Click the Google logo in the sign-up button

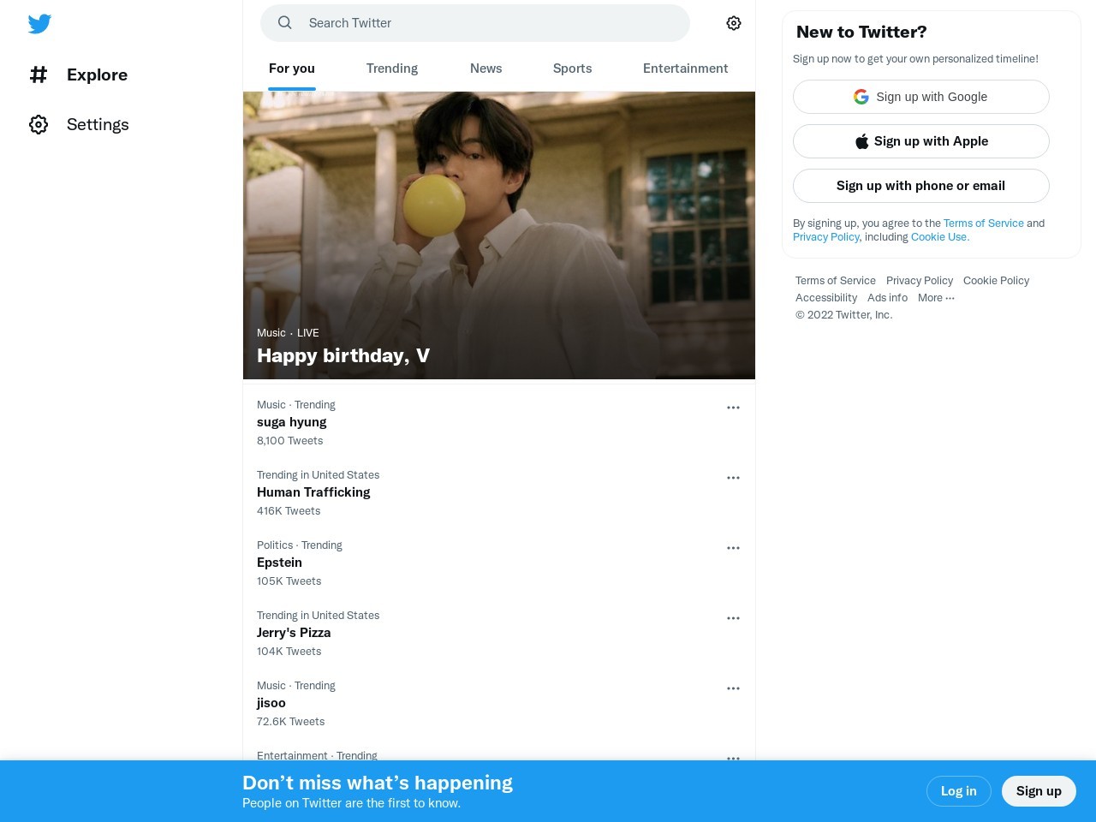tap(861, 97)
